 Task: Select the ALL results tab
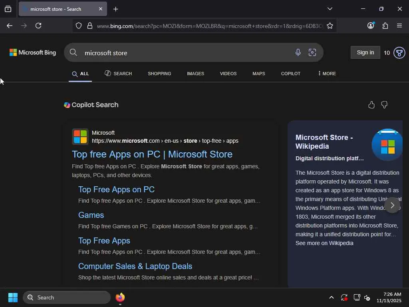80,74
